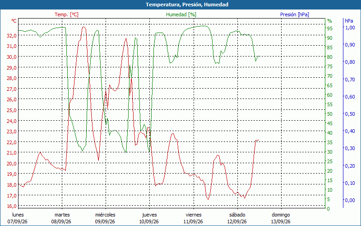Click the 'hPa' pressure axis unit label

[349, 21]
